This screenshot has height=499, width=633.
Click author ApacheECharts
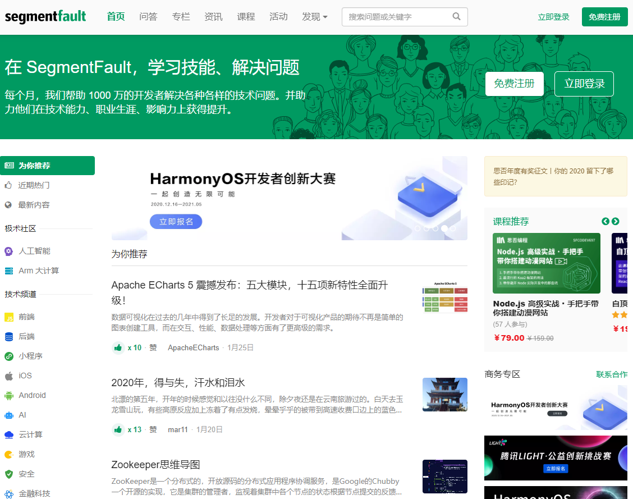point(194,347)
